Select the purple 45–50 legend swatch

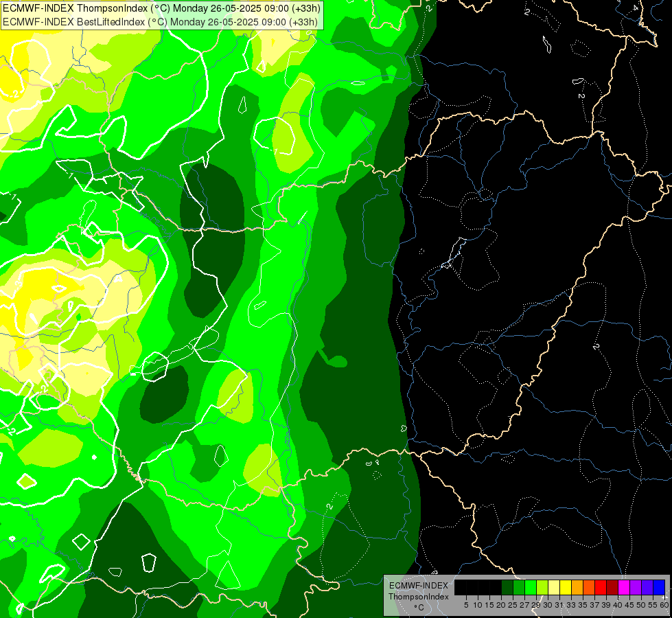click(x=636, y=587)
